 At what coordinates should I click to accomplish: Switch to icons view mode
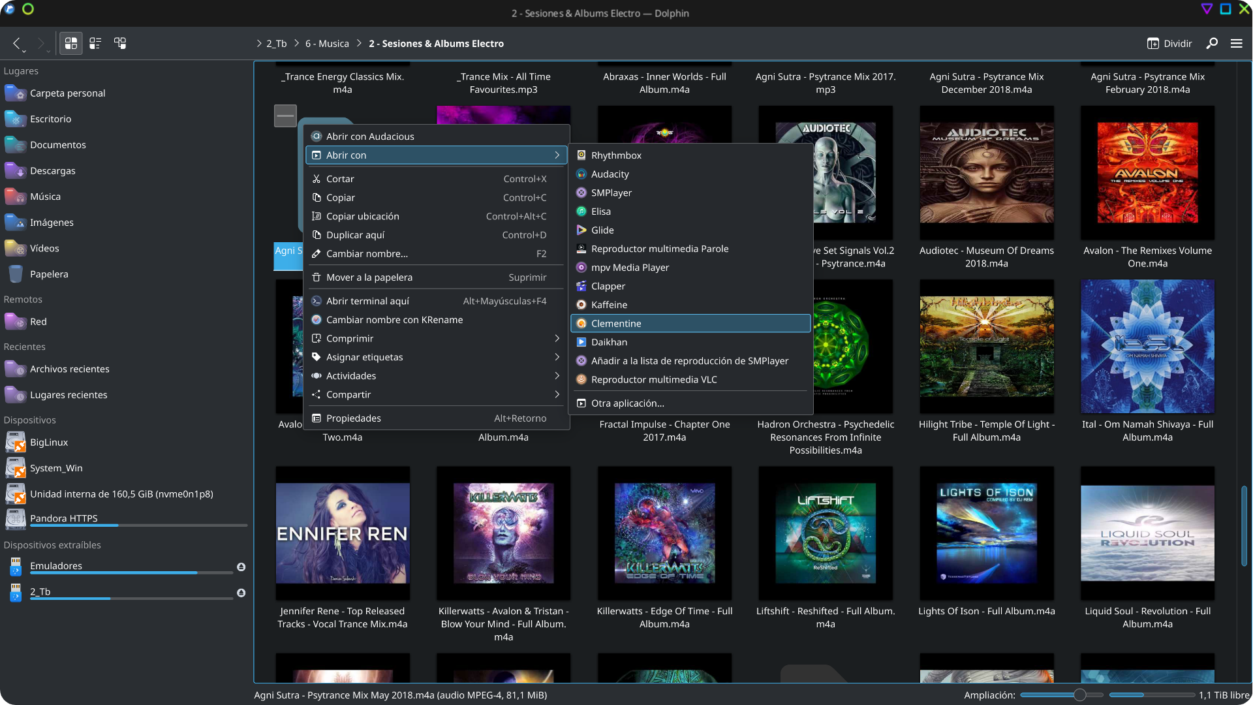click(x=70, y=43)
